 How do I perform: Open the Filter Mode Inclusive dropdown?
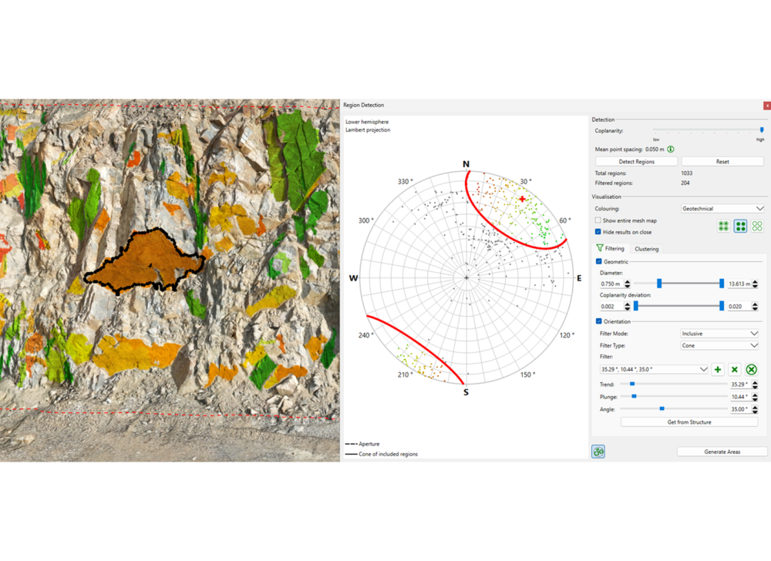pyautogui.click(x=719, y=334)
